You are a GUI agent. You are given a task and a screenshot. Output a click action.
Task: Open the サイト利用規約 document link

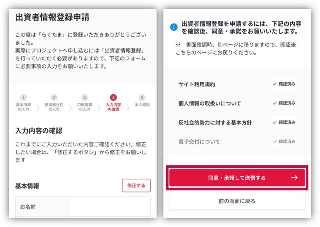pyautogui.click(x=197, y=84)
